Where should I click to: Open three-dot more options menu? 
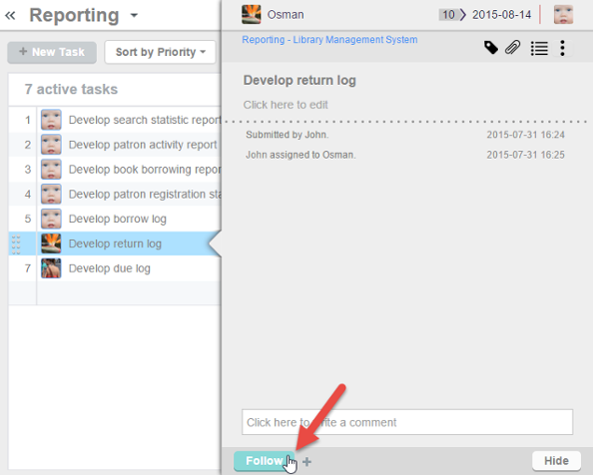pyautogui.click(x=562, y=48)
